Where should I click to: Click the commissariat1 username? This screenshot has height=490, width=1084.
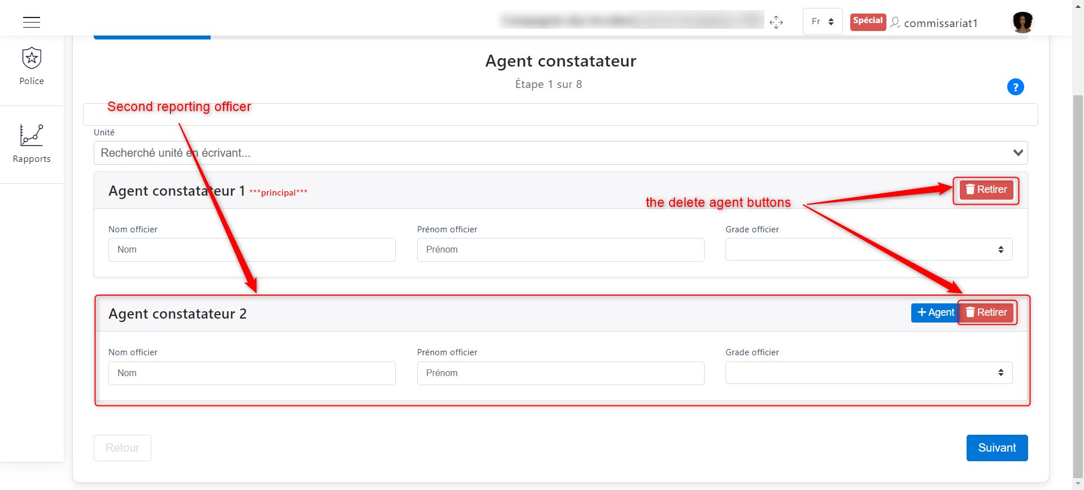941,23
